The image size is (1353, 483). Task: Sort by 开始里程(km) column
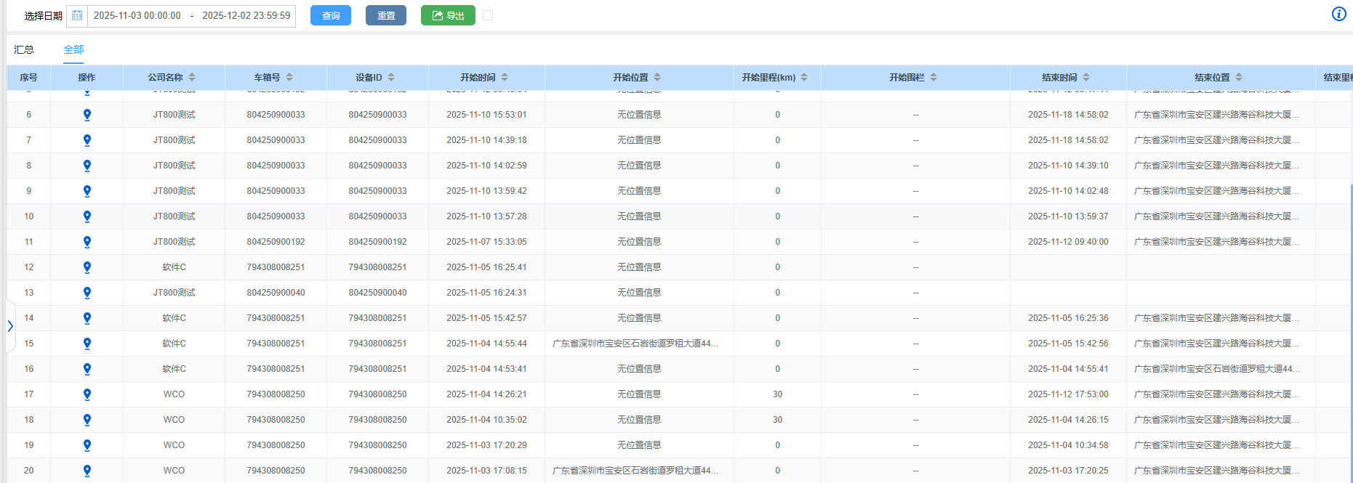pos(804,77)
